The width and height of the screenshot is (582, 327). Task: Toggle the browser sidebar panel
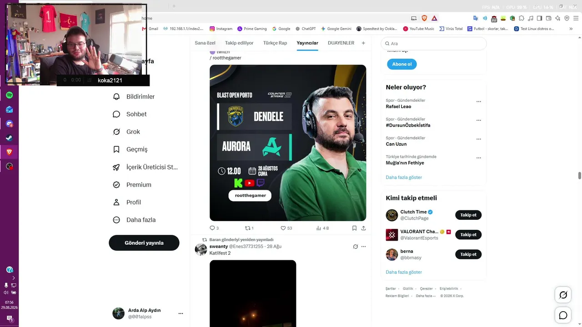pos(540,18)
